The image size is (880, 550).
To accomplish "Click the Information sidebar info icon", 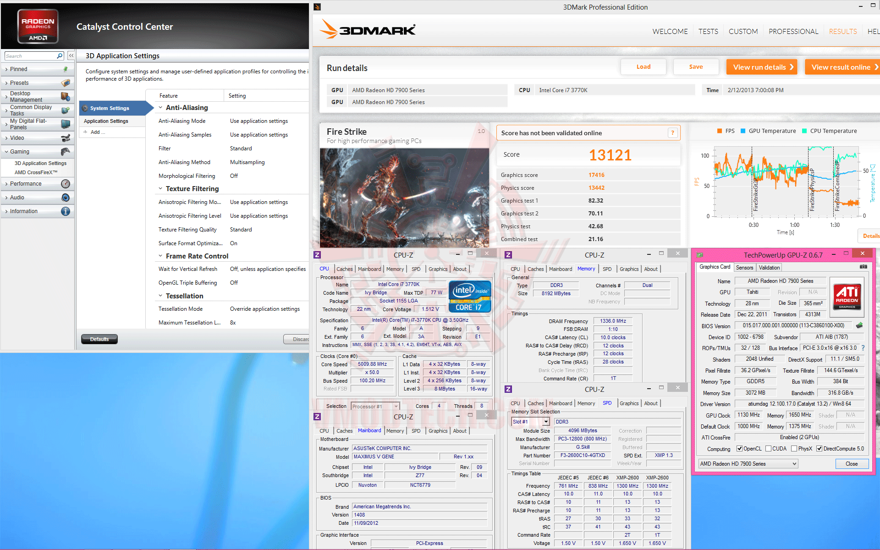I will coord(66,211).
